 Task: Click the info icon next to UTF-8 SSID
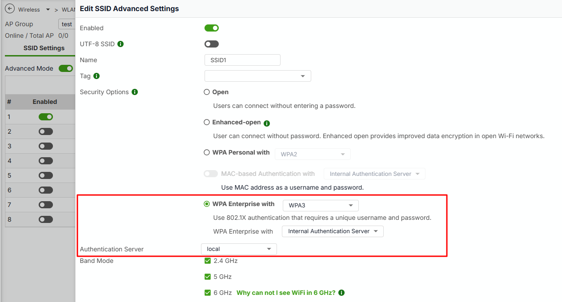click(x=120, y=44)
